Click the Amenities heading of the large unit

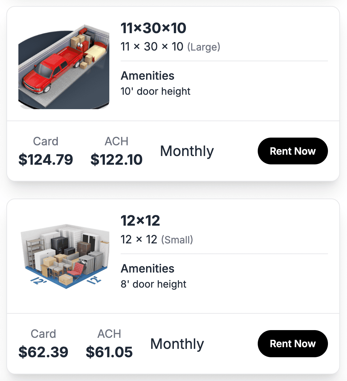coord(147,76)
